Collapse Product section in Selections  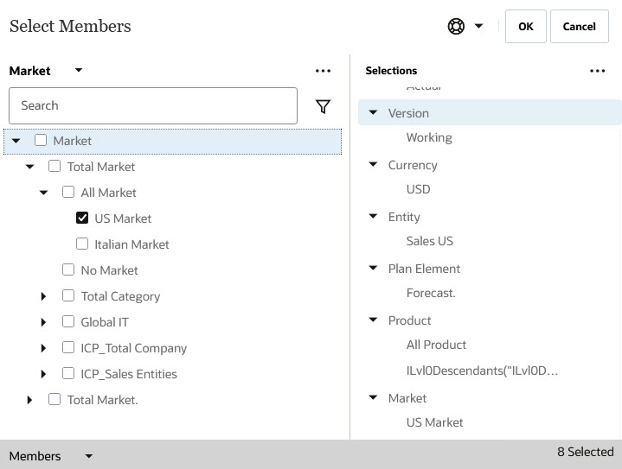(374, 320)
